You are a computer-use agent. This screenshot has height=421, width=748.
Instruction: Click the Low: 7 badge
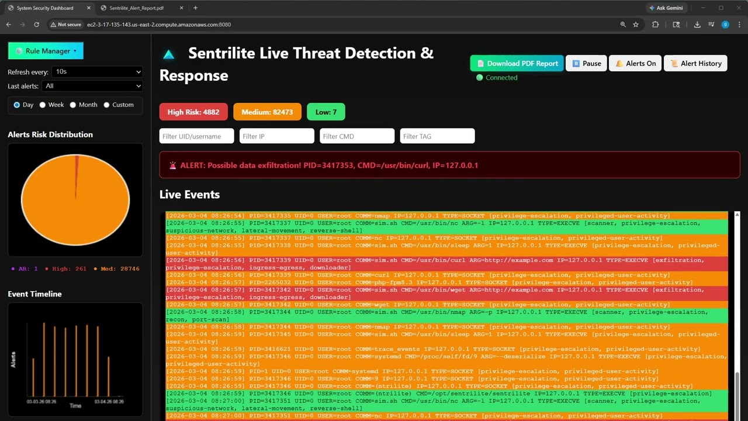click(x=326, y=112)
